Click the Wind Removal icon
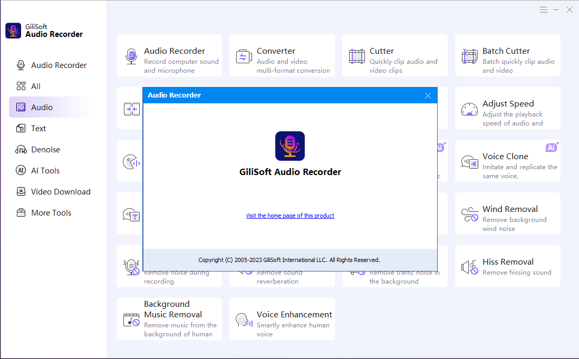The height and width of the screenshot is (359, 579). pos(469,215)
